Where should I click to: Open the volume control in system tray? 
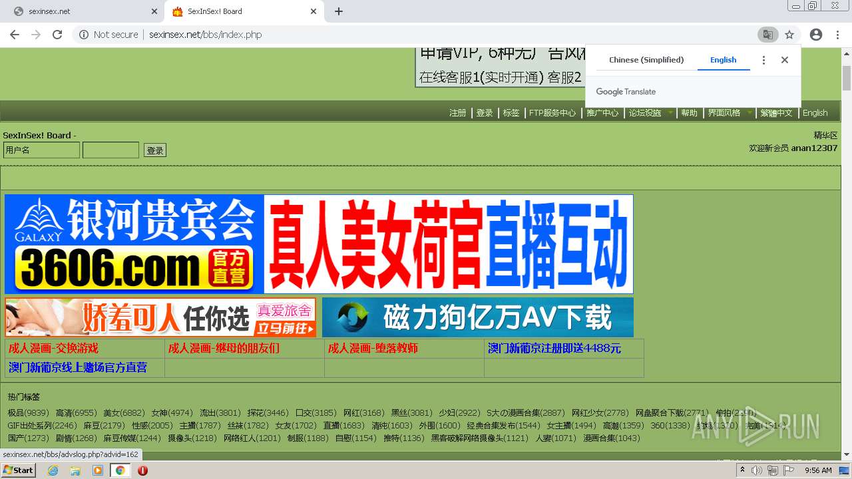coord(757,470)
